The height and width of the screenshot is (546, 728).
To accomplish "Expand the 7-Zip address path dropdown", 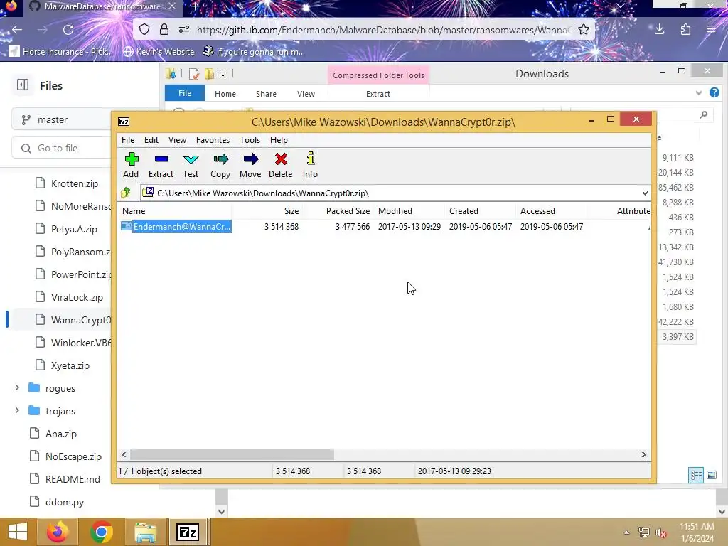I will (x=645, y=193).
